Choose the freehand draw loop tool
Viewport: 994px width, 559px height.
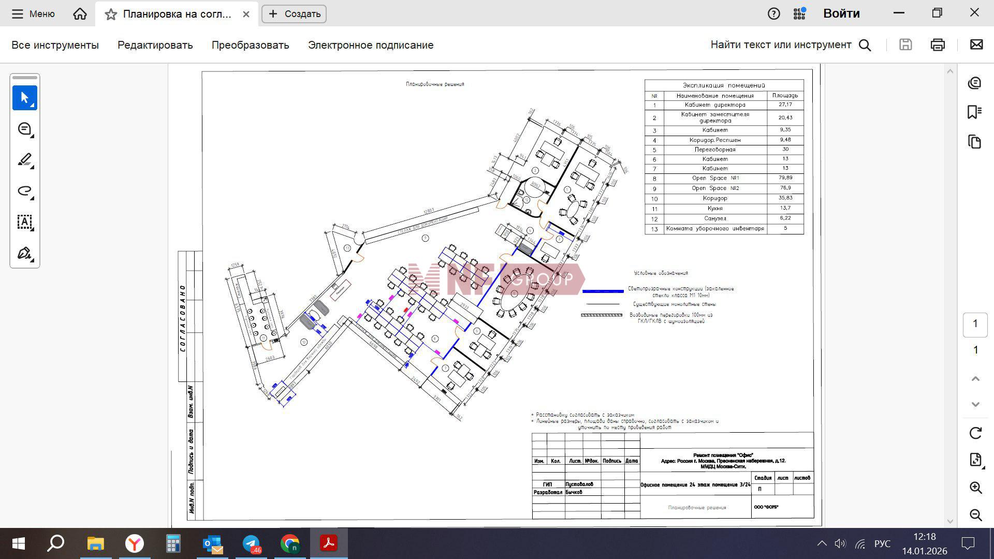pos(24,191)
